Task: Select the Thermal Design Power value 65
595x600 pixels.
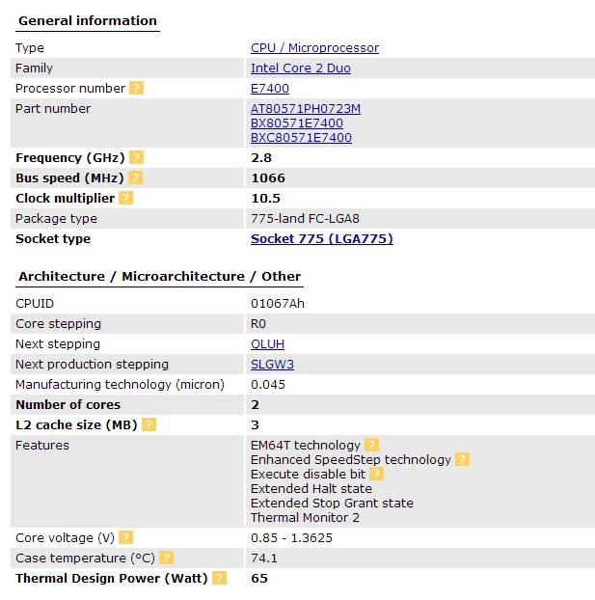Action: (x=259, y=578)
